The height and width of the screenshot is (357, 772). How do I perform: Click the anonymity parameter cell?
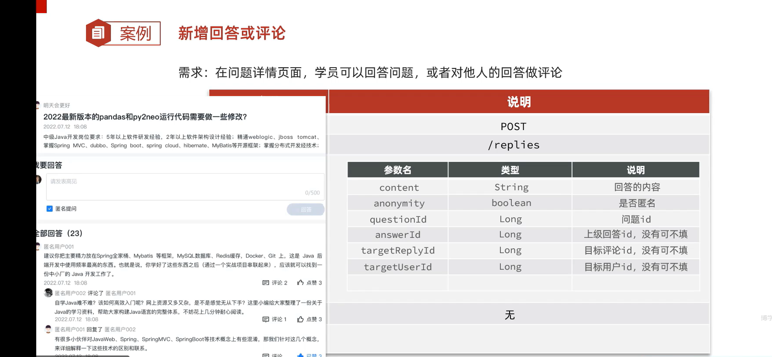click(398, 203)
